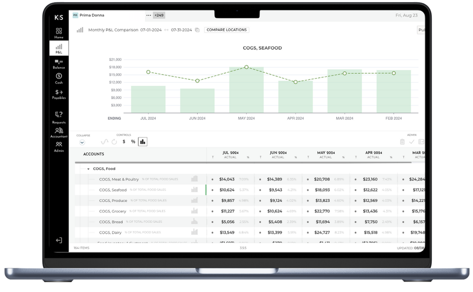Collapse the COGS, Food account group
The image size is (473, 292).
pos(88,169)
